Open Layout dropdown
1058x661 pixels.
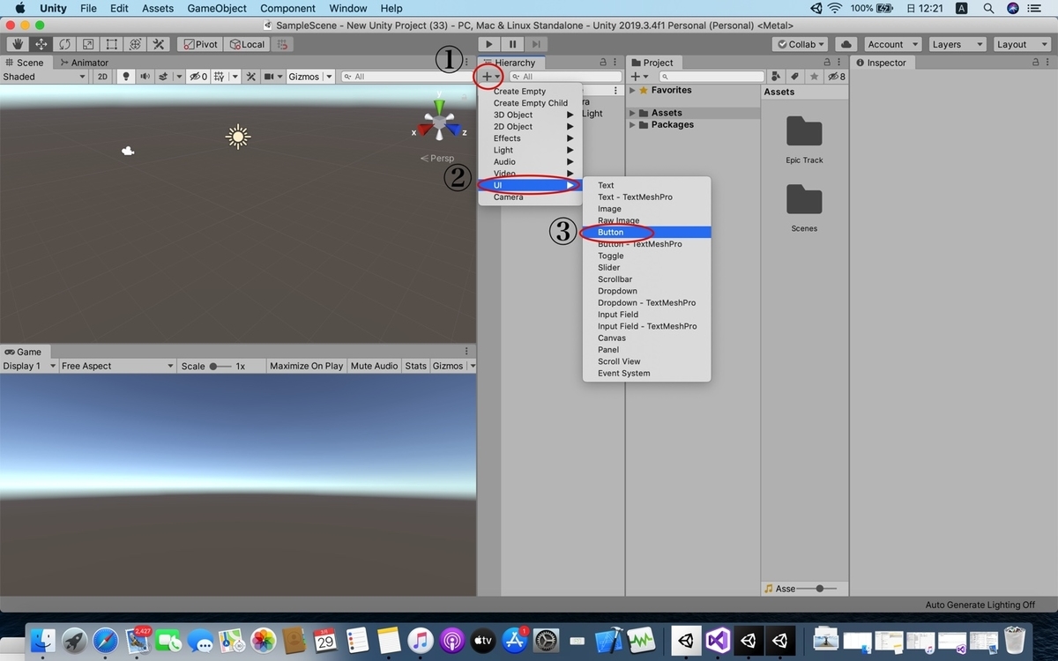point(1021,44)
